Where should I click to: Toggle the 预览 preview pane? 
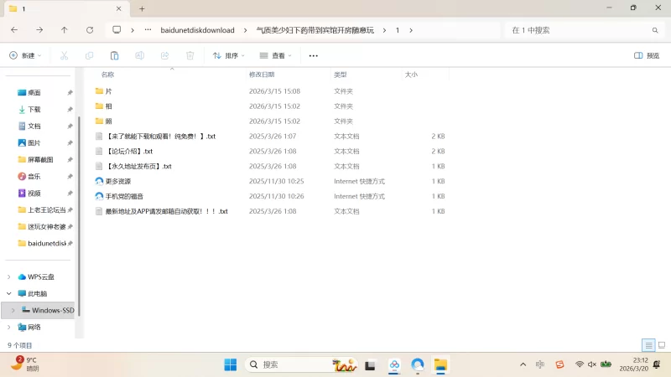(646, 55)
